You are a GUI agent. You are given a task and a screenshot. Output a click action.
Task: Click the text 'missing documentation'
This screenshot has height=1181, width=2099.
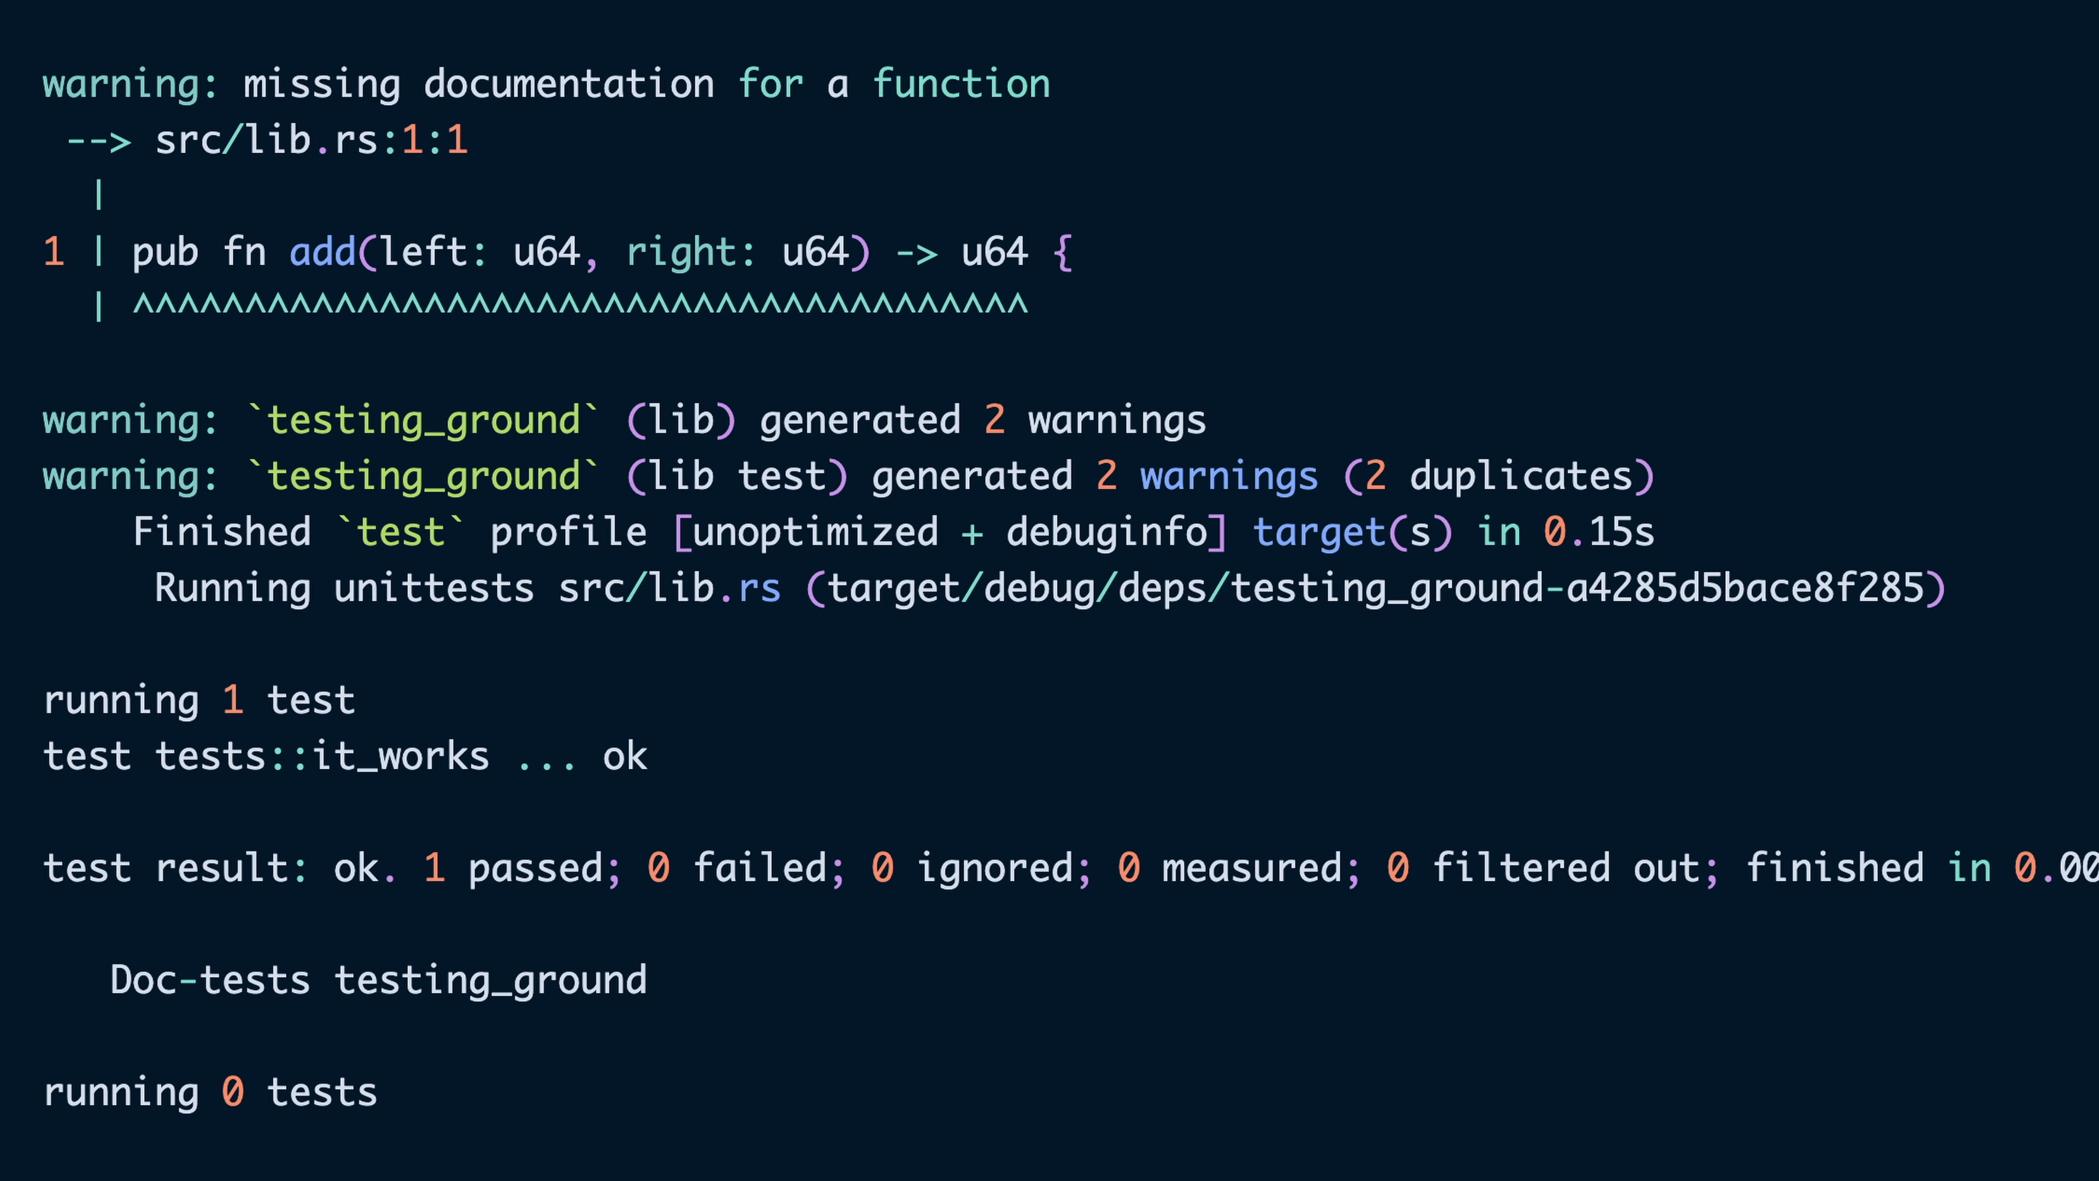(x=478, y=84)
